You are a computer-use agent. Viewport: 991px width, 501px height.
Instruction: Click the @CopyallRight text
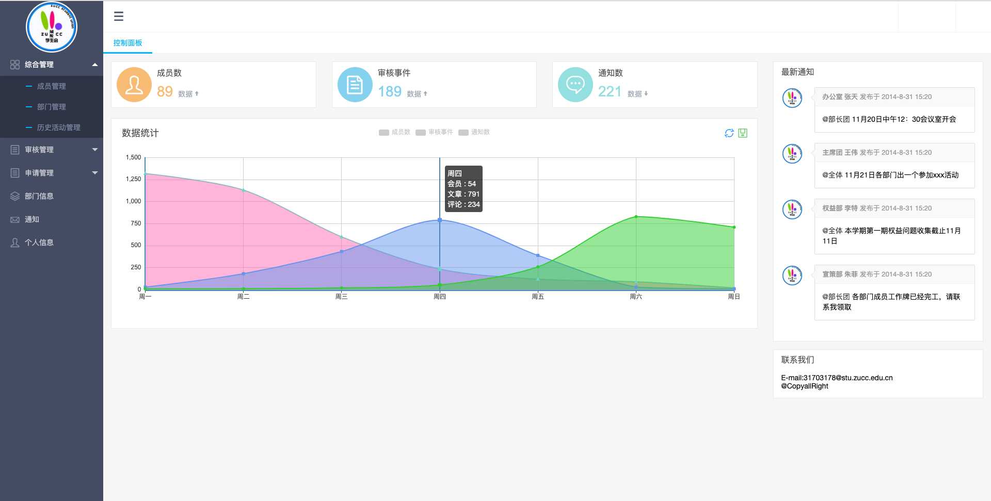[x=805, y=386]
